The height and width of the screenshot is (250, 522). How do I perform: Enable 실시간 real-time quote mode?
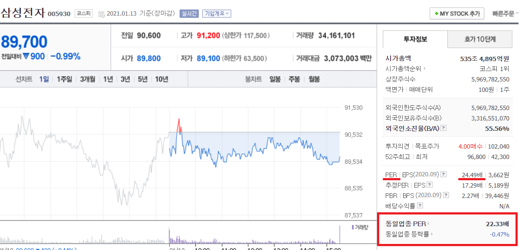[189, 13]
